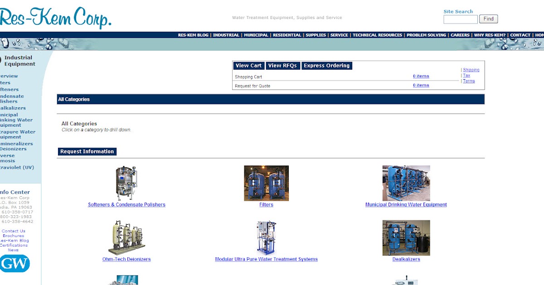
Task: Click the Ohm-Tech Deionizers product image
Action: [127, 237]
